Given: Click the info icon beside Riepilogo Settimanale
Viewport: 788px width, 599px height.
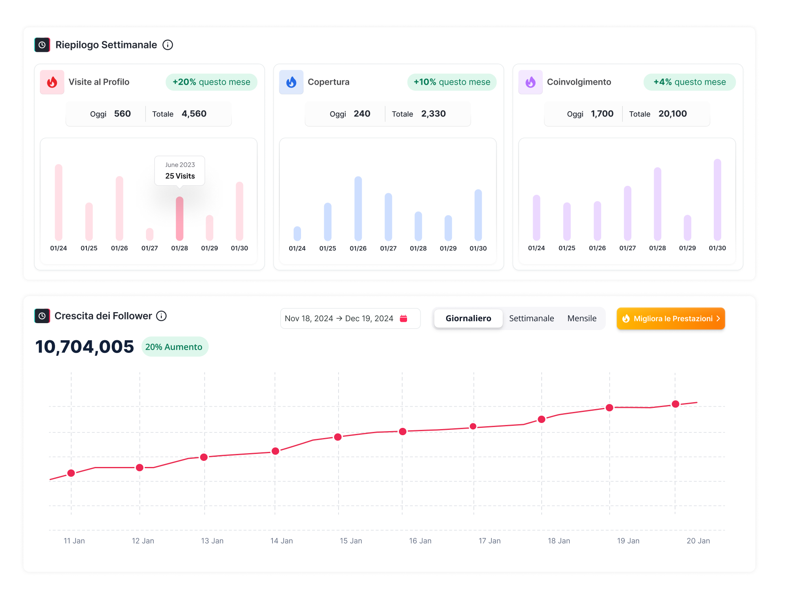Looking at the screenshot, I should tap(168, 45).
